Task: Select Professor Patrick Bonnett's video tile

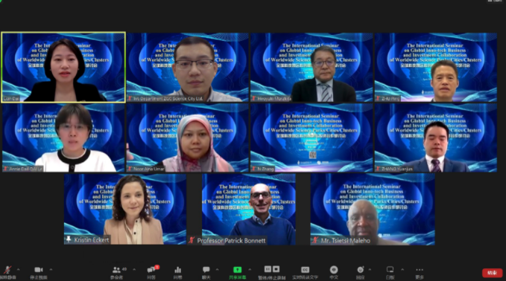Action: [248, 209]
